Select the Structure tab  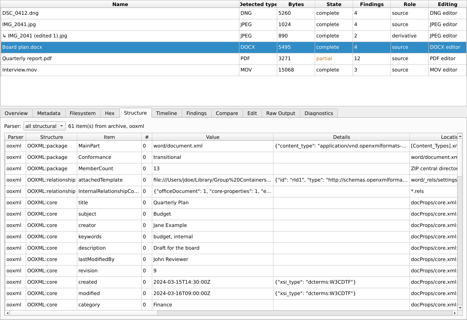pyautogui.click(x=135, y=113)
